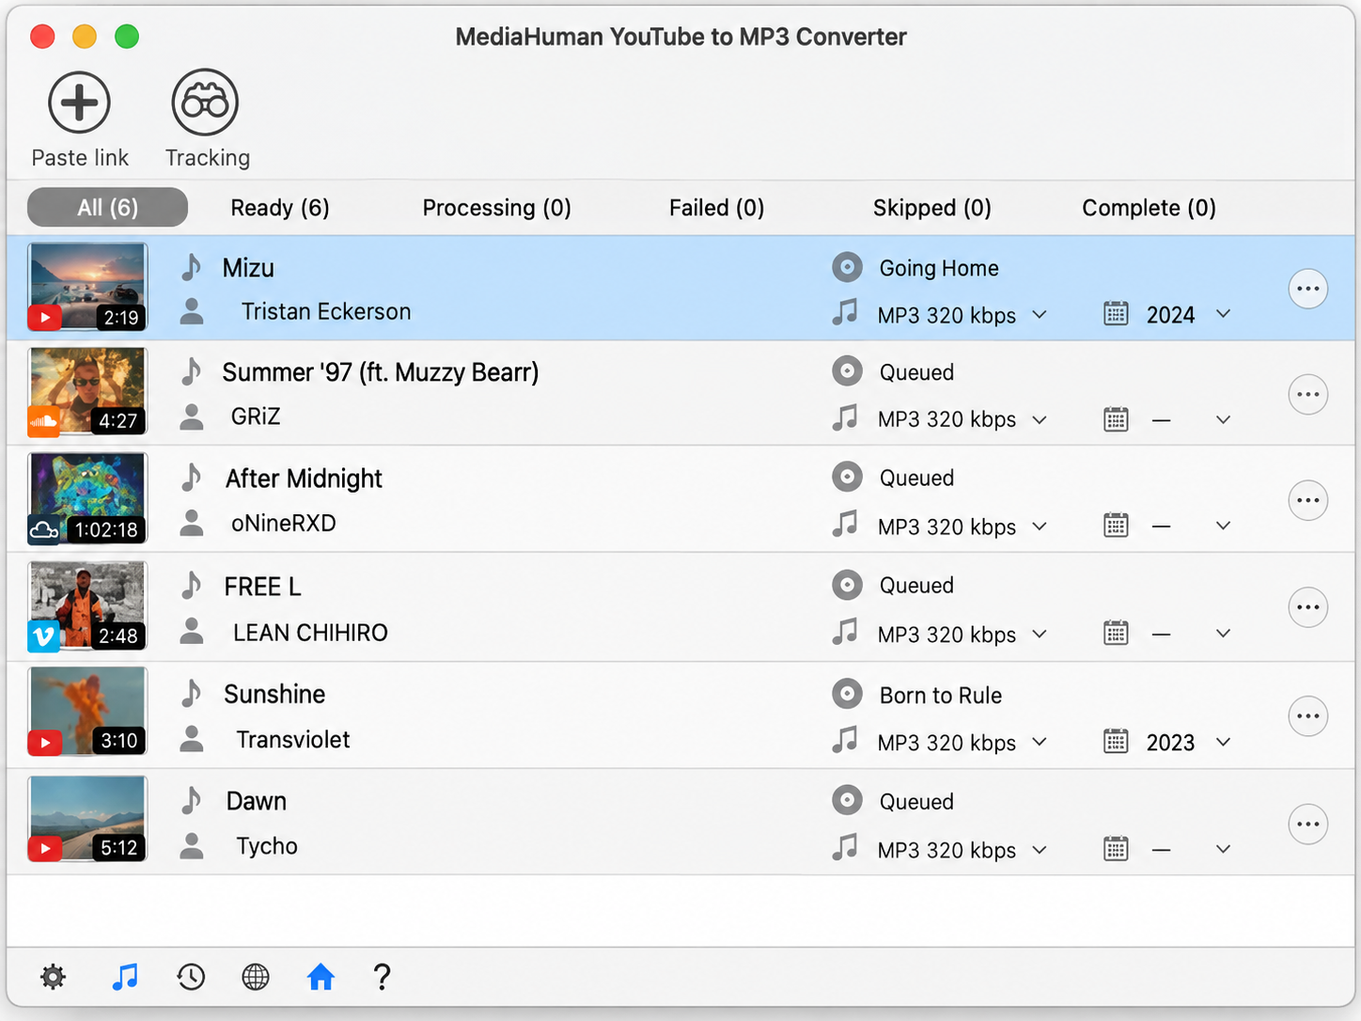The width and height of the screenshot is (1361, 1021).
Task: Open more options for Mizu track
Action: (x=1308, y=289)
